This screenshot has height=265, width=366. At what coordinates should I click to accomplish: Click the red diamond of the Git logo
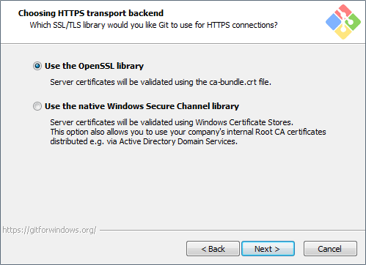(343, 11)
